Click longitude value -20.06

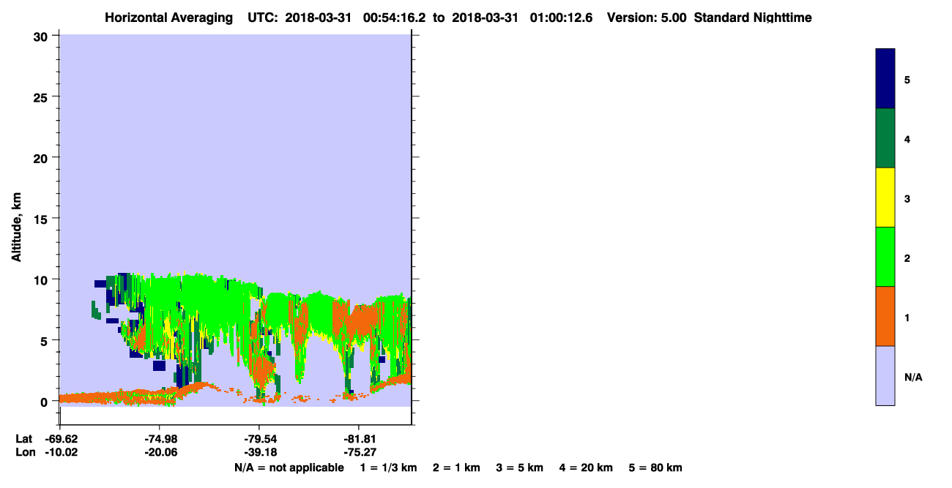pos(160,452)
